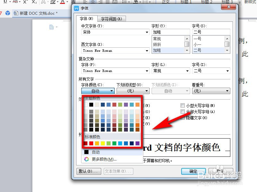Image resolution: width=257 pixels, height=192 pixels.
Task: Apply strikethrough using the toolbar icon
Action: (15, 2)
